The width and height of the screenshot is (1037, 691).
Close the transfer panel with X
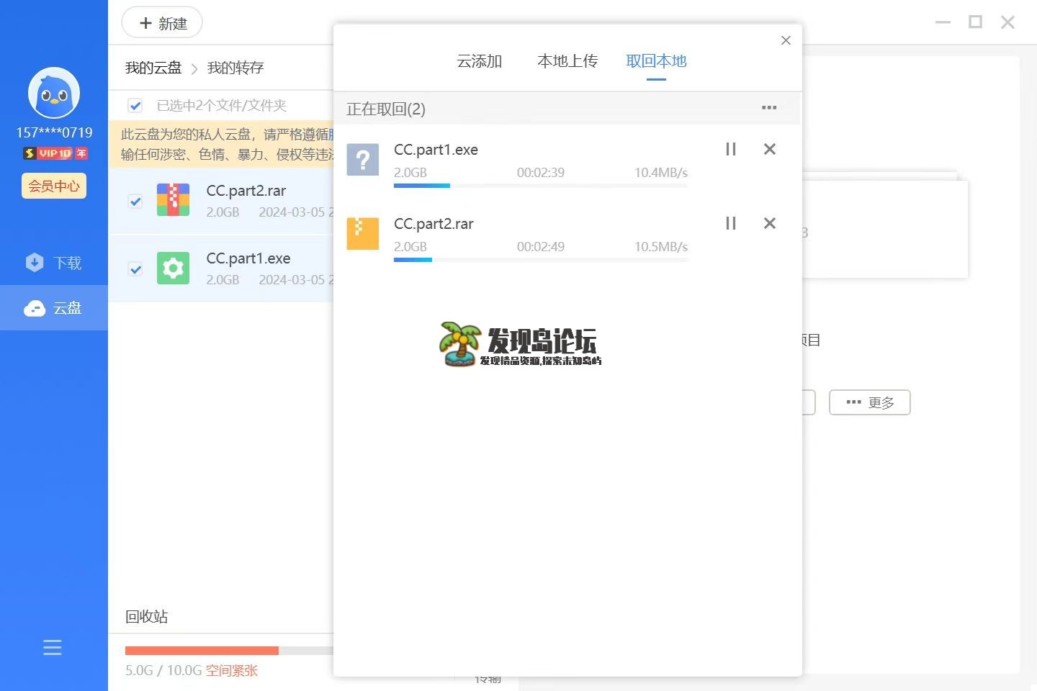tap(786, 40)
